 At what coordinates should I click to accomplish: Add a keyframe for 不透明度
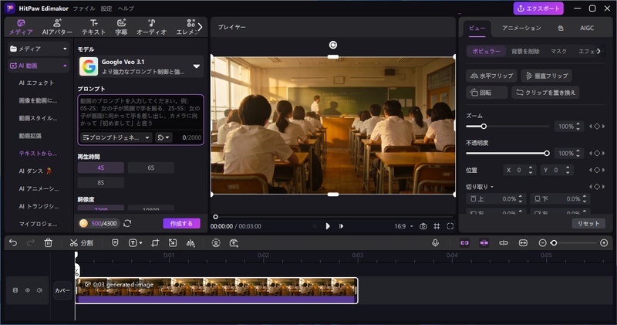[597, 154]
